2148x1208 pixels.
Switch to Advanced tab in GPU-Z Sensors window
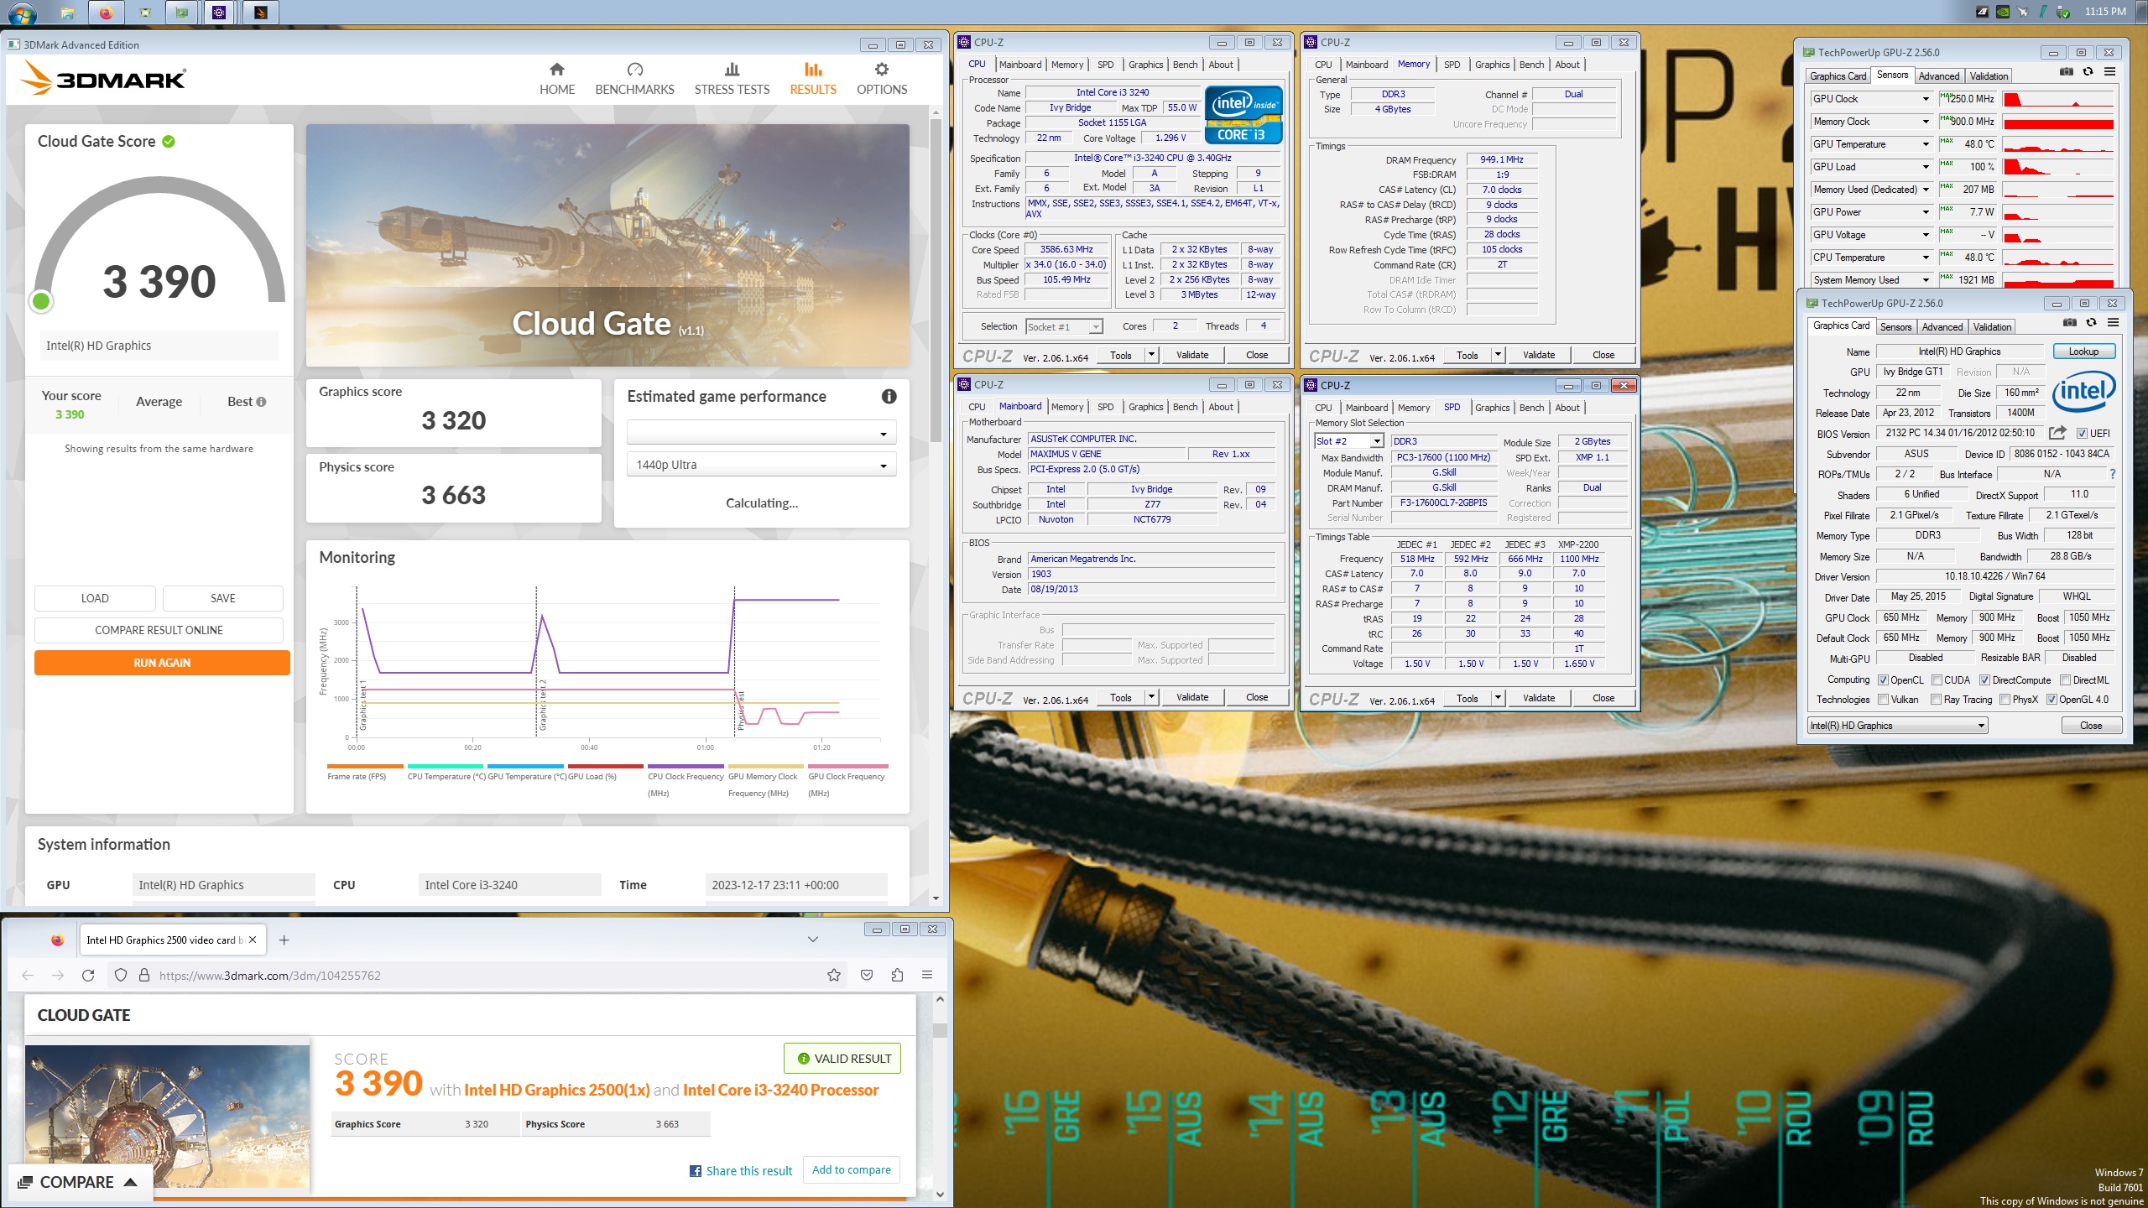(x=1939, y=75)
